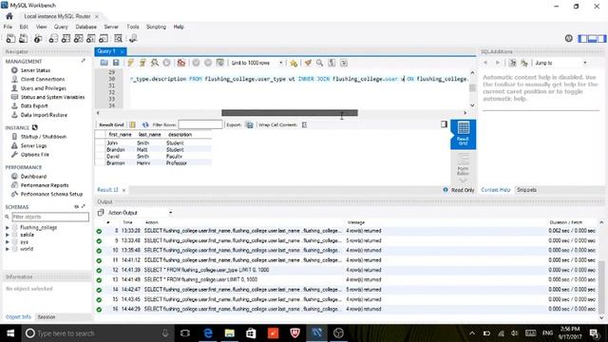This screenshot has height=342, width=608.
Task: Toggle left sidebar panel visibility
Action: click(x=582, y=38)
